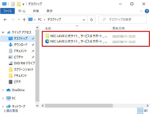Switch to details view layout
The width and height of the screenshot is (150, 114).
point(140,111)
